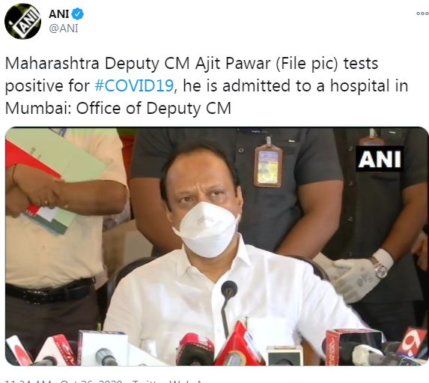Screen dimensions: 429x383
Task: Follow the #COVID19 hashtag link
Action: pyautogui.click(x=134, y=85)
